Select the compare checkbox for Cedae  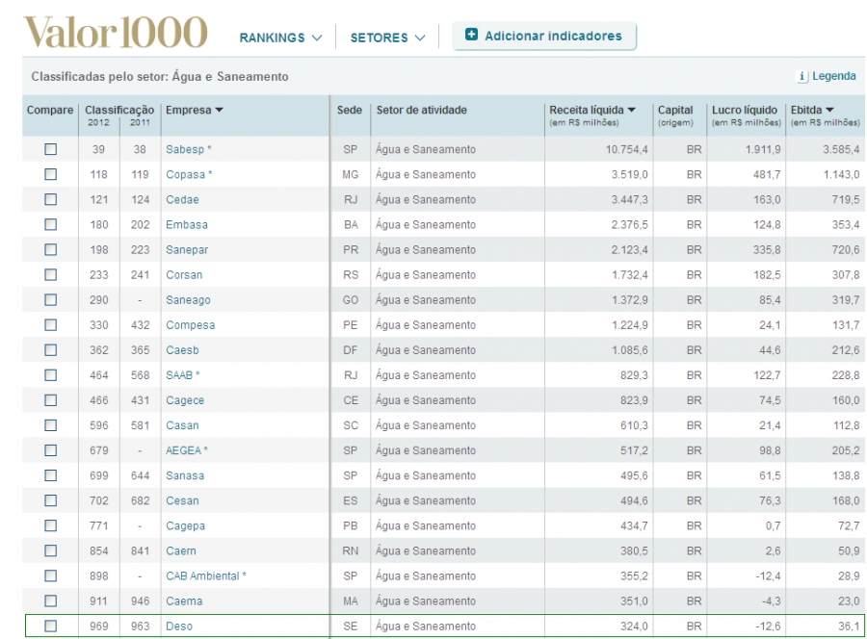click(x=50, y=199)
